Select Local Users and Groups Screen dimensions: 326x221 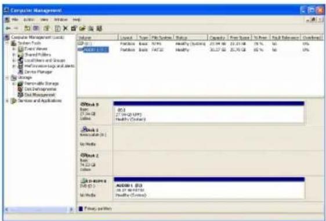click(x=45, y=61)
